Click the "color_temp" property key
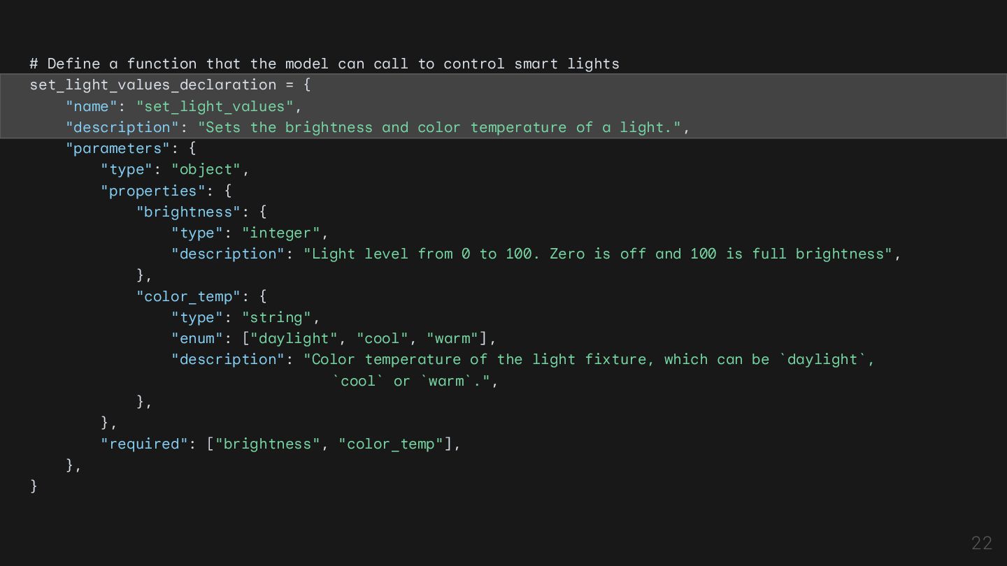Screen dimensions: 1007x566 (188, 296)
